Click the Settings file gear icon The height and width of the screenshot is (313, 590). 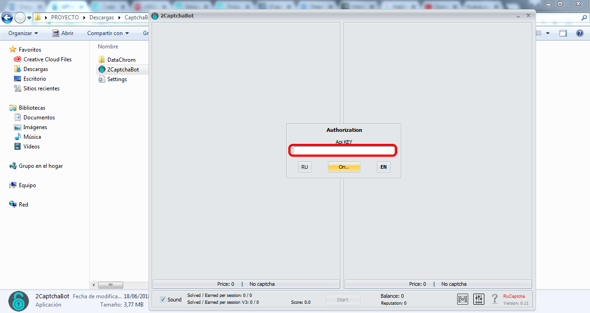coord(102,79)
